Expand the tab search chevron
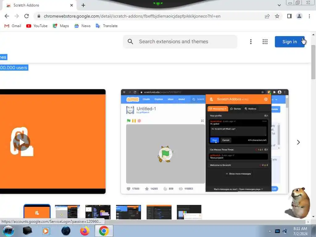 [279, 5]
